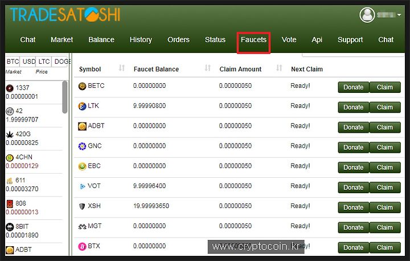Click the XSH faucet balance 19.99993650
Screen dimensions: 410x261
point(151,206)
